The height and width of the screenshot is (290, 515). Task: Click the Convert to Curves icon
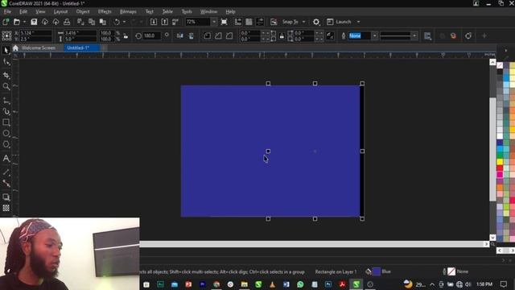coord(468,35)
